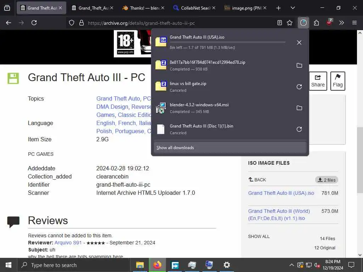Open Windows Start menu

point(9,265)
